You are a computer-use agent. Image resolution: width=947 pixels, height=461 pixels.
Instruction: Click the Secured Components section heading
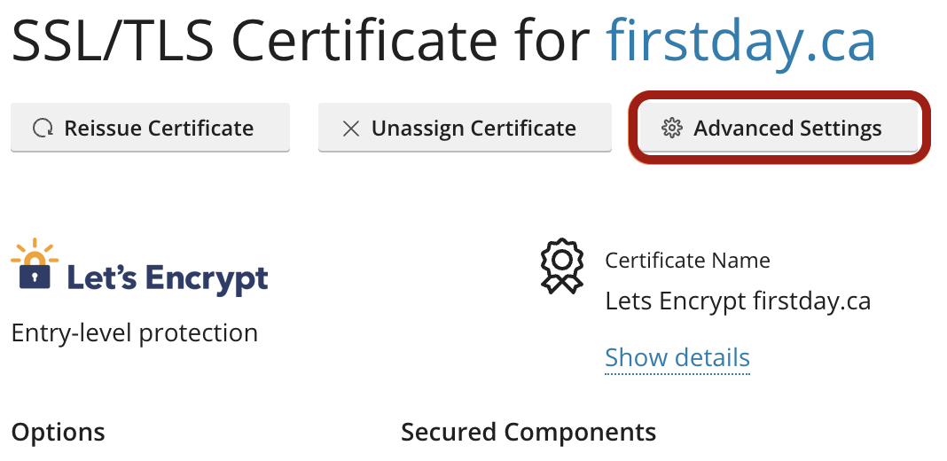click(x=528, y=432)
